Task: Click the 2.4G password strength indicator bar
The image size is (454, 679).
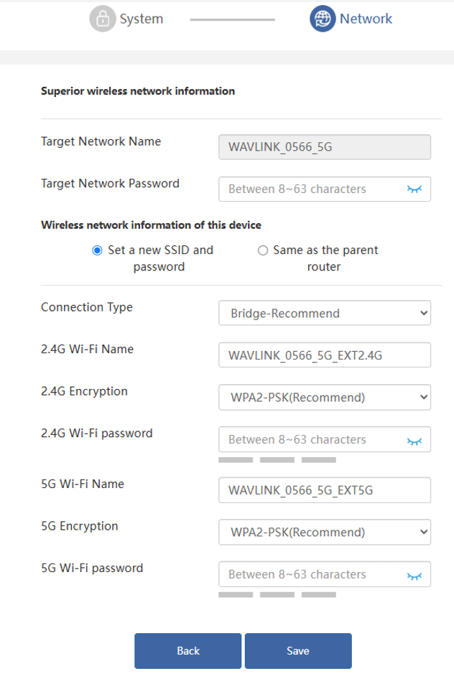Action: pos(277,460)
